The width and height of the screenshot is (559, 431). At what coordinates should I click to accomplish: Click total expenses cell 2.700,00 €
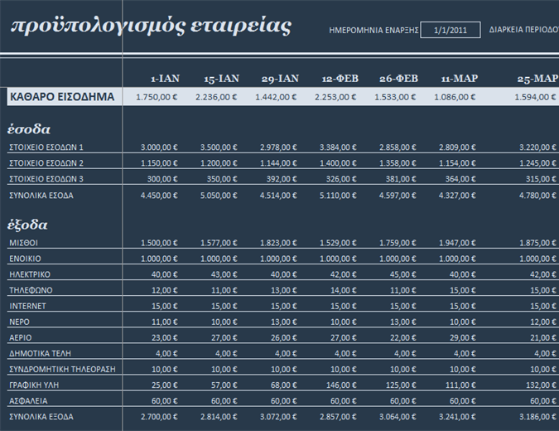[x=159, y=417]
